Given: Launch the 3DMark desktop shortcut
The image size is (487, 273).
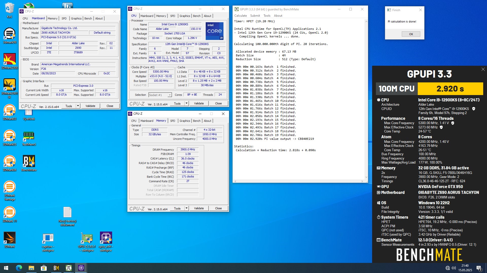Looking at the screenshot, I should (x=9, y=240).
